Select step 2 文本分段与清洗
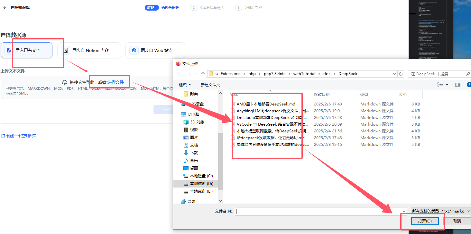 click(x=207, y=8)
